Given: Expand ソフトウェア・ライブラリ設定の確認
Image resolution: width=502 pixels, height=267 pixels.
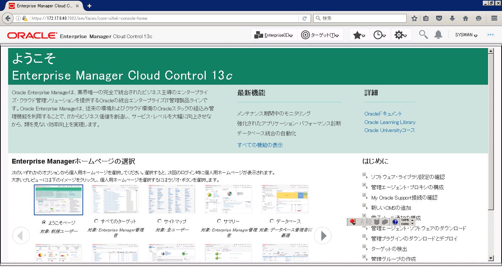Looking at the screenshot, I should click(x=364, y=175).
